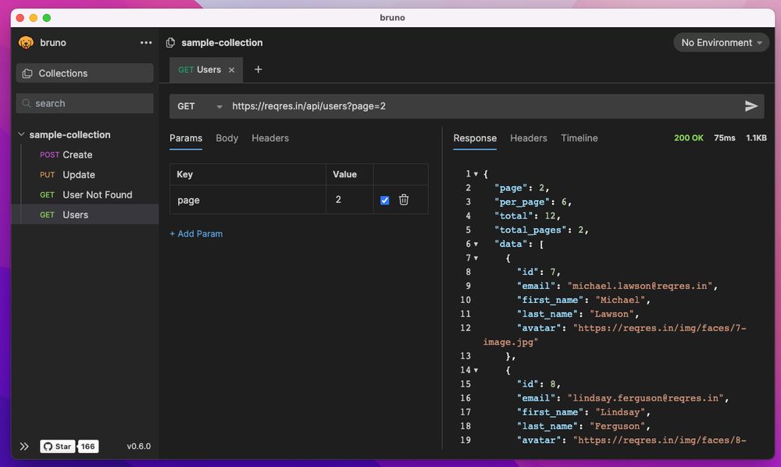This screenshot has height=467, width=781.
Task: Open the GET method dropdown
Action: tap(200, 106)
